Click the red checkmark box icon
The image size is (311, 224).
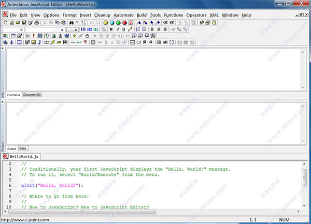[131, 23]
